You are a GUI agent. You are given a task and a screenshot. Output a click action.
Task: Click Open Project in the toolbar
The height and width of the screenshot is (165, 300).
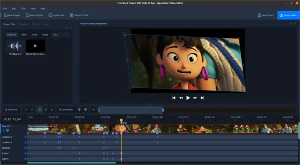(x=35, y=15)
